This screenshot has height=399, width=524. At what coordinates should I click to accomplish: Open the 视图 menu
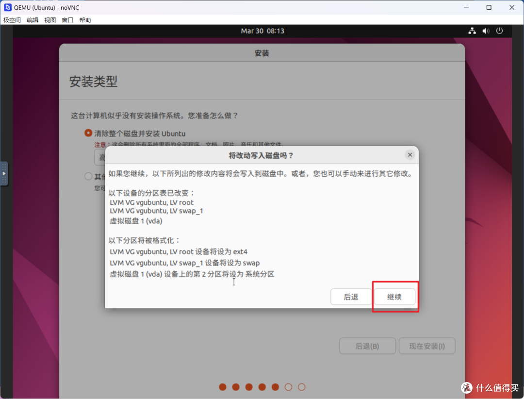50,20
